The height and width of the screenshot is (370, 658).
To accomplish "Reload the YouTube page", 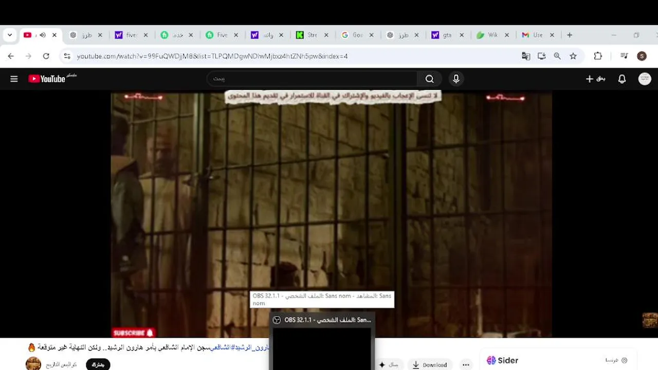I will point(46,56).
